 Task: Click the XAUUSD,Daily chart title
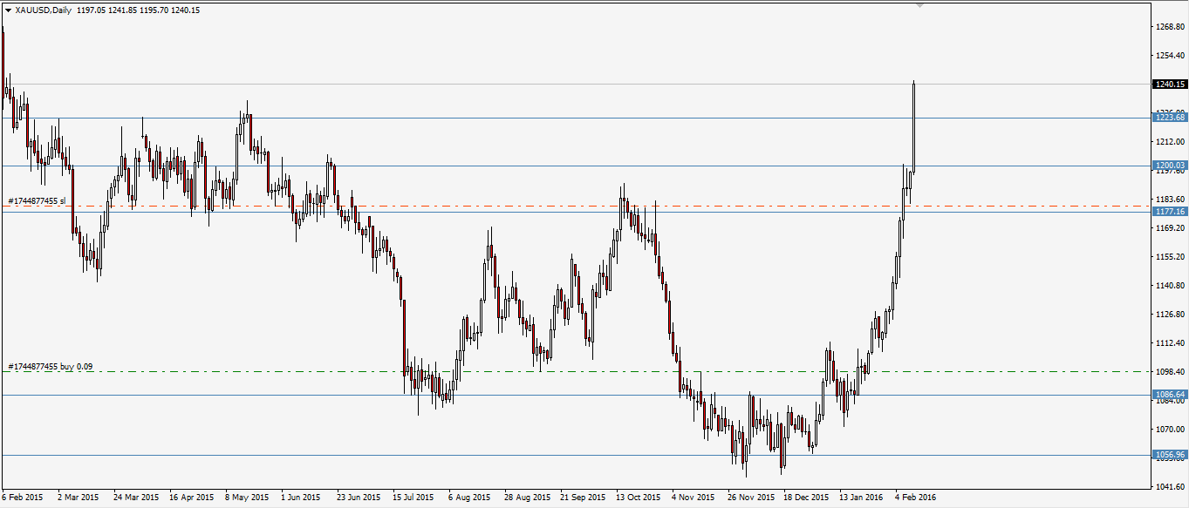point(43,10)
